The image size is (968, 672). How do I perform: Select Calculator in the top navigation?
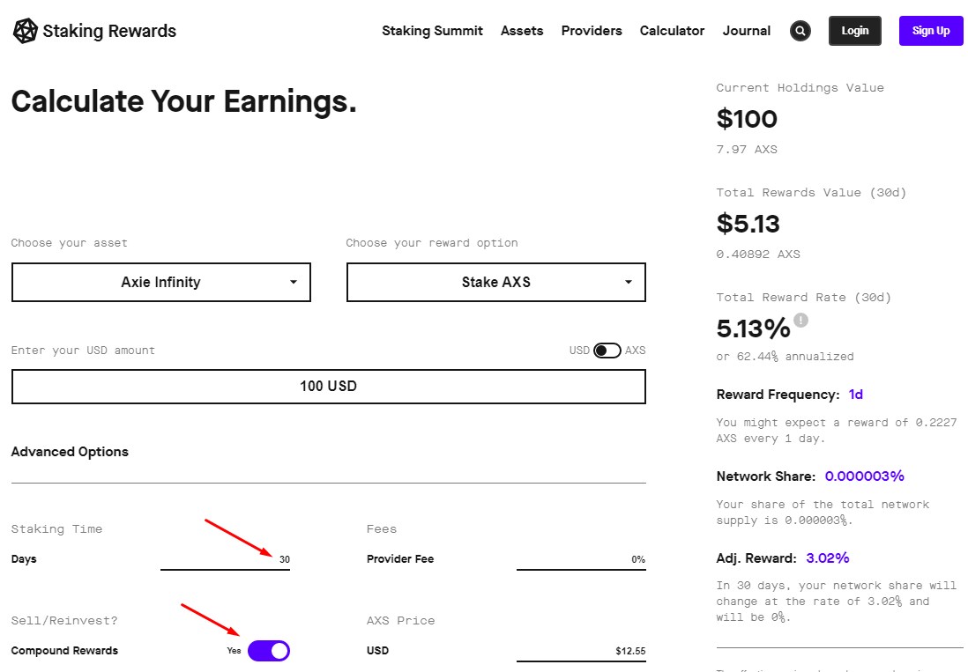(672, 31)
